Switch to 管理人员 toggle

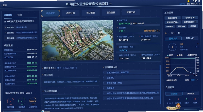(173, 39)
